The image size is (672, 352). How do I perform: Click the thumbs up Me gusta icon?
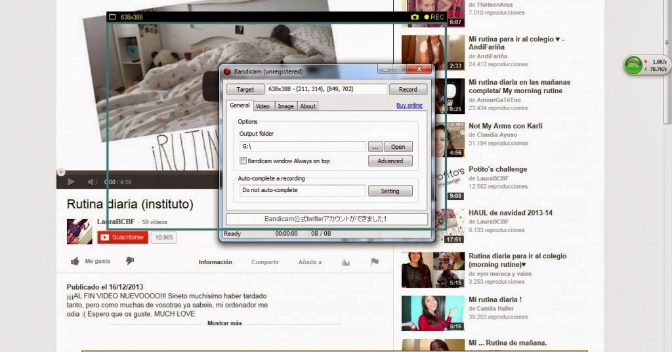(x=75, y=262)
